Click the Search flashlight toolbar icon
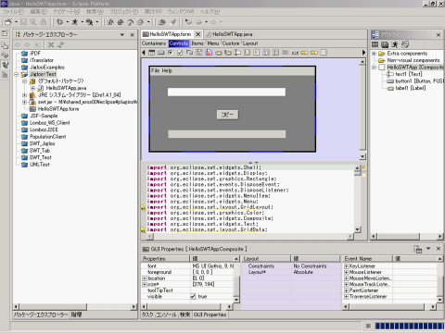The height and width of the screenshot is (333, 445). click(x=173, y=22)
